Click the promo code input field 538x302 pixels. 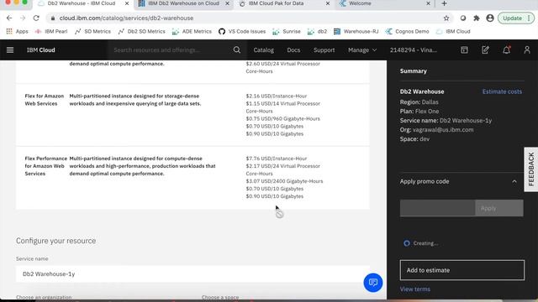click(x=437, y=208)
